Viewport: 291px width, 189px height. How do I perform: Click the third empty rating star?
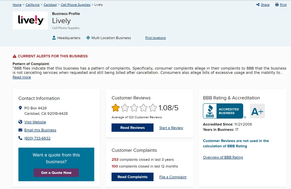click(x=134, y=108)
